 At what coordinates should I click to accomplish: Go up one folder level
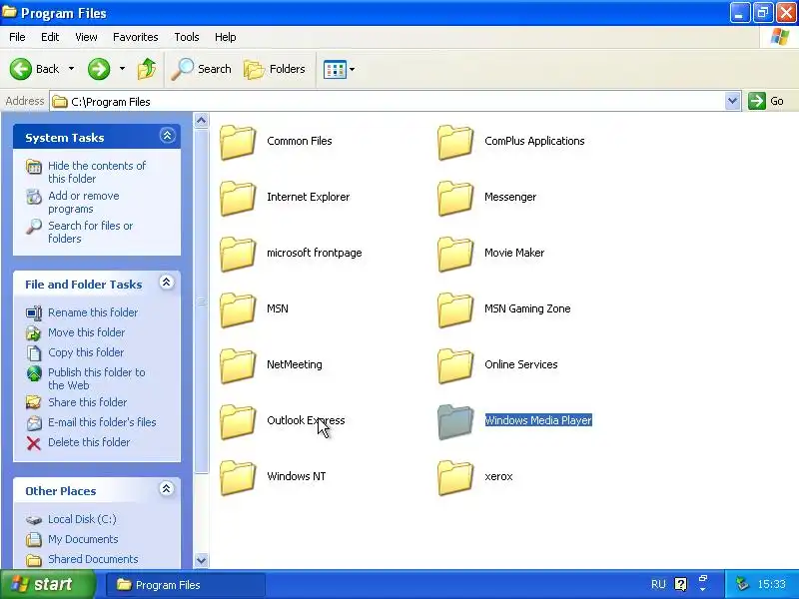pos(147,69)
